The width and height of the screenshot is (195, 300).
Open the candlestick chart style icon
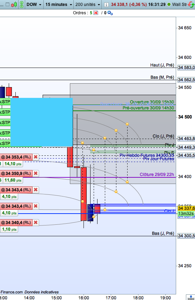click(14, 5)
